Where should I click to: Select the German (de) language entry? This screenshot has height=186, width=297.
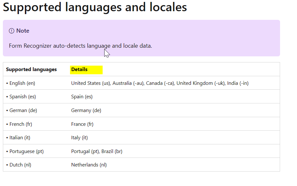coord(22,110)
